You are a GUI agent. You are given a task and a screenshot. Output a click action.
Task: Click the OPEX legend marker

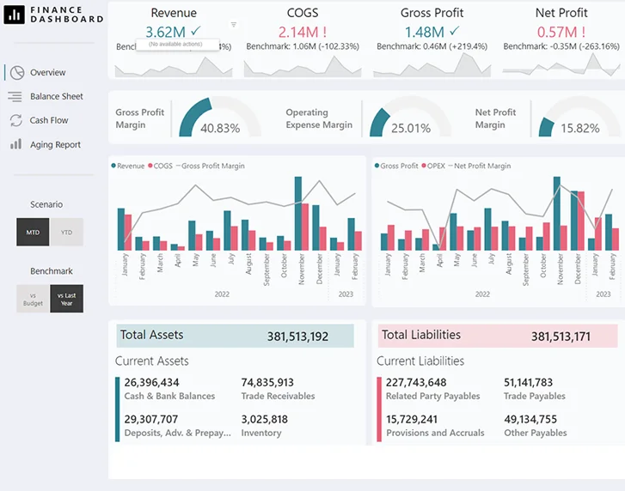coord(424,166)
